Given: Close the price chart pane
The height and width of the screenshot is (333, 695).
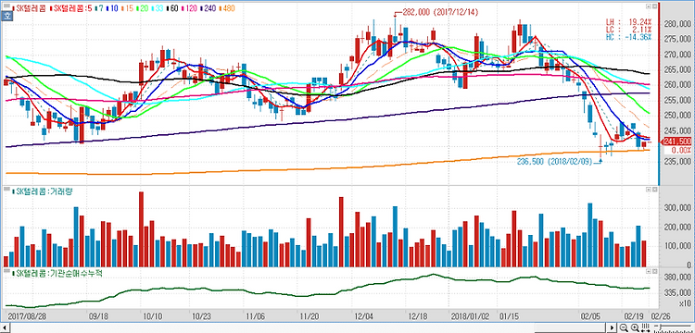Looking at the screenshot, I should point(654,6).
